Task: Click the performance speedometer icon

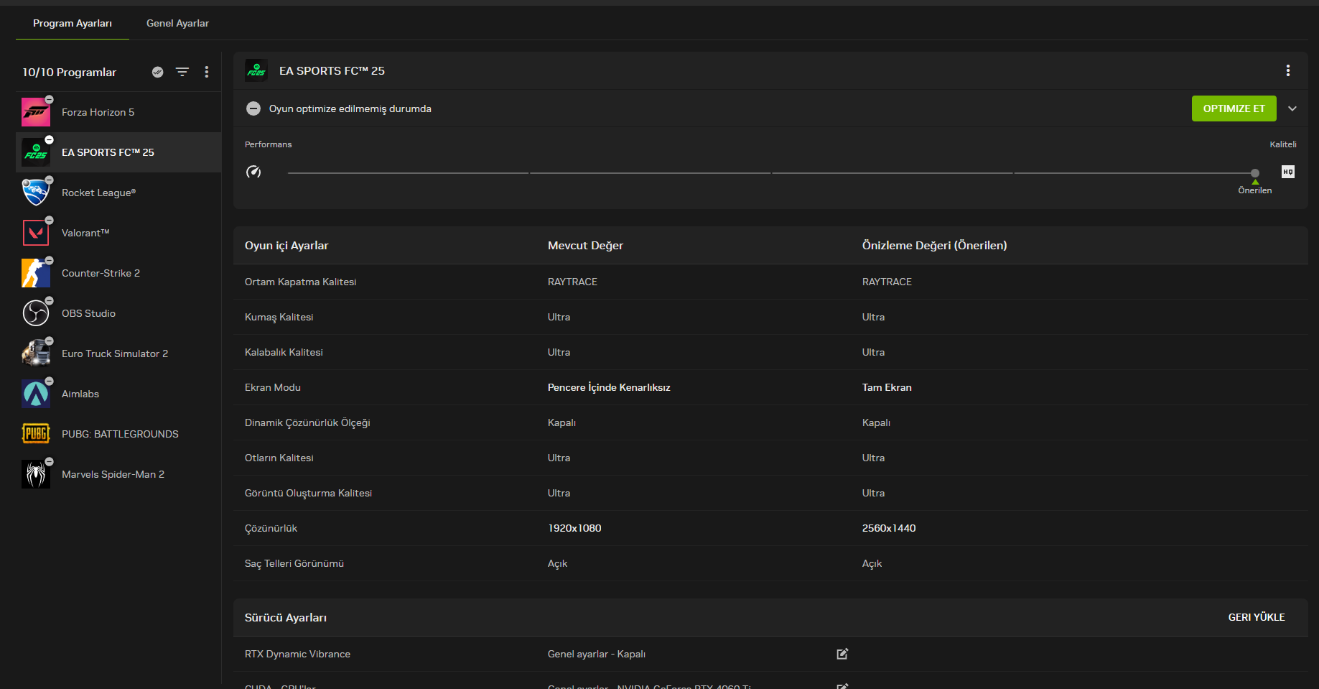Action: pos(253,172)
